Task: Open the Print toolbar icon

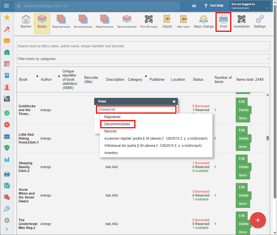Action: [223, 22]
